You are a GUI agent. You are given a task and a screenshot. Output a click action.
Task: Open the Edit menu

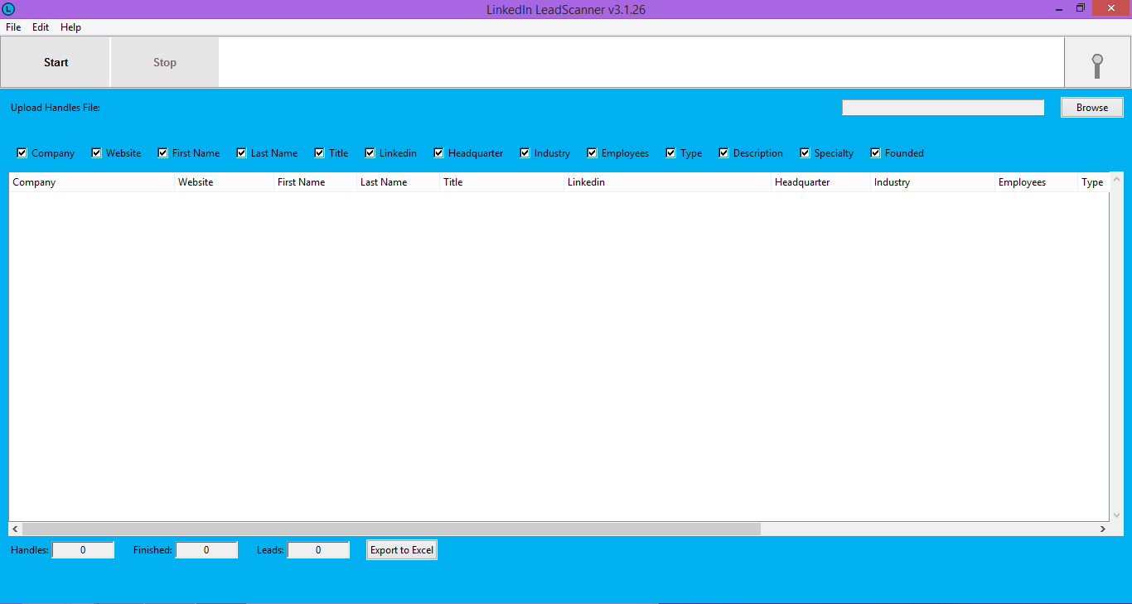[41, 27]
